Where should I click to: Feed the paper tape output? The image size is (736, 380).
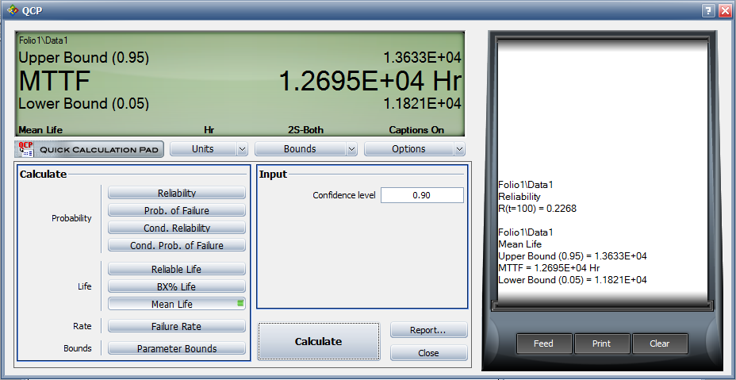543,344
